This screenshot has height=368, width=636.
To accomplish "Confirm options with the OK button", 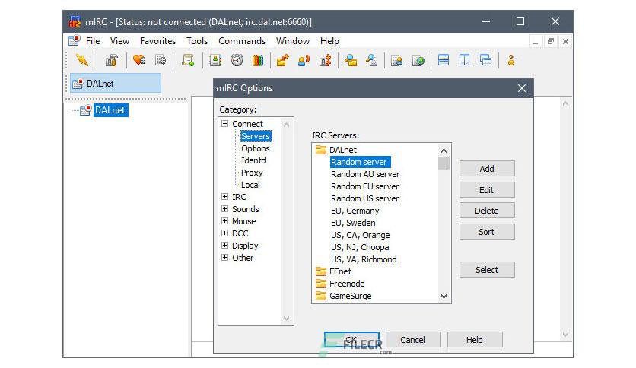I will coord(351,340).
